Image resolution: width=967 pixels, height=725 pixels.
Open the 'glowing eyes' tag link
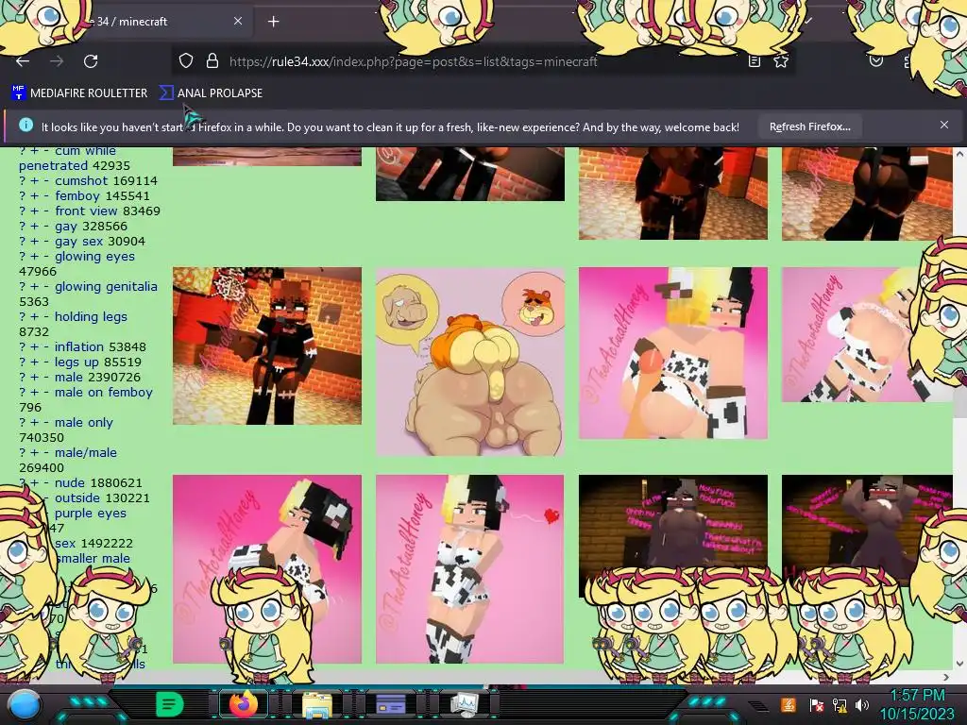(94, 257)
